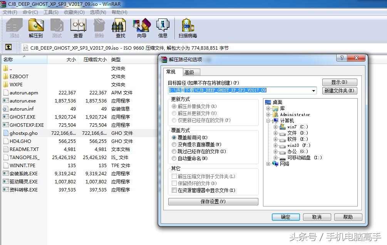This screenshot has width=387, height=245.
Task: Select 跳过已经存在的文件 radio button
Action: (174, 151)
